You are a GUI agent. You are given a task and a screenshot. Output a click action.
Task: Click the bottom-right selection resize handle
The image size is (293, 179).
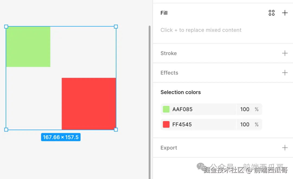[116, 130]
